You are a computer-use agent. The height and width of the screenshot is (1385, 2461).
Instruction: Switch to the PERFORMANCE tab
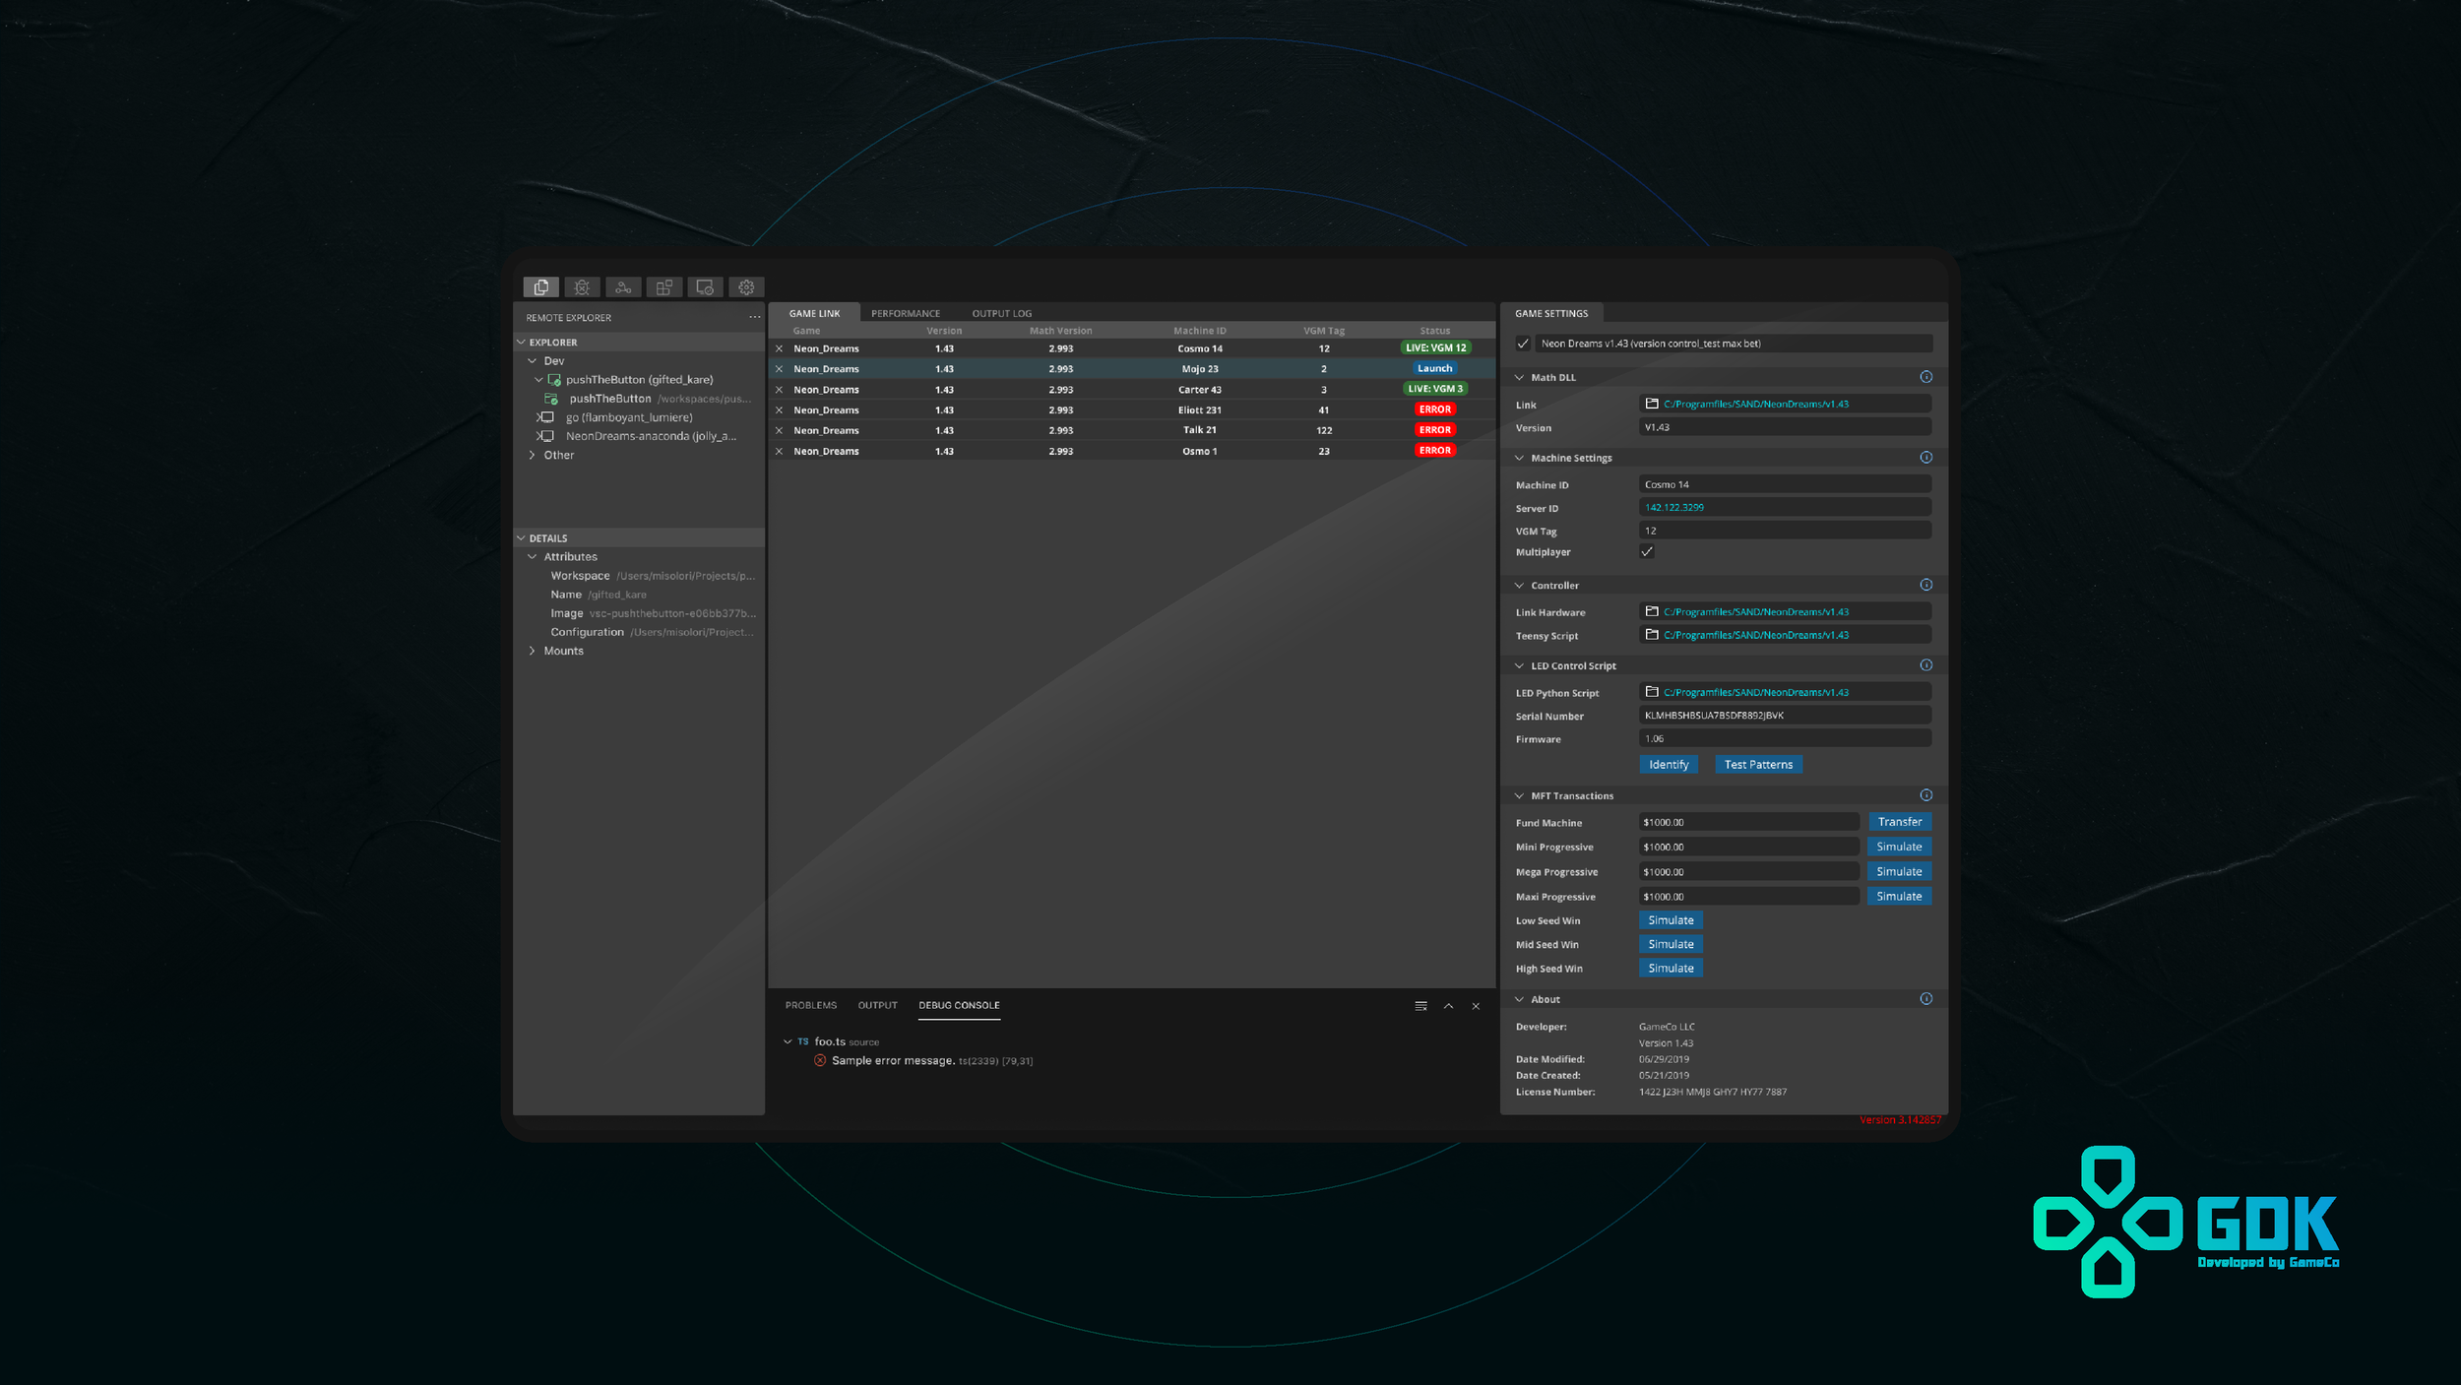tap(906, 313)
